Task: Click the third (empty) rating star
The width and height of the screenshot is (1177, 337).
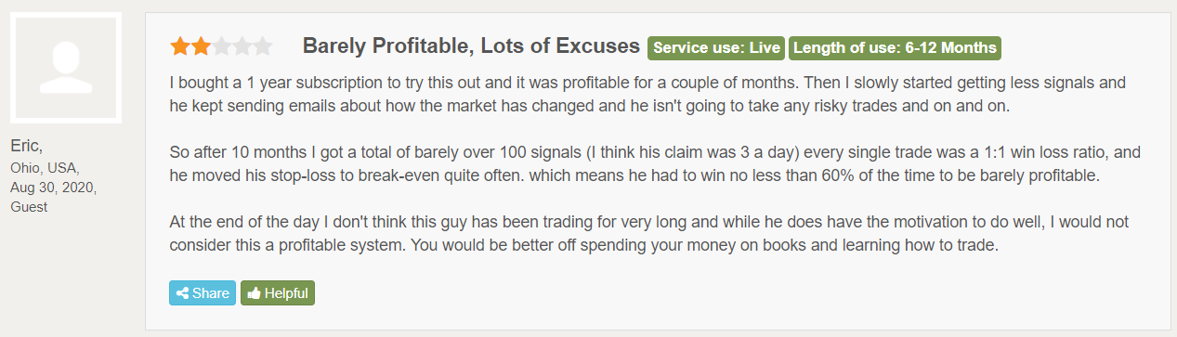Action: point(221,45)
